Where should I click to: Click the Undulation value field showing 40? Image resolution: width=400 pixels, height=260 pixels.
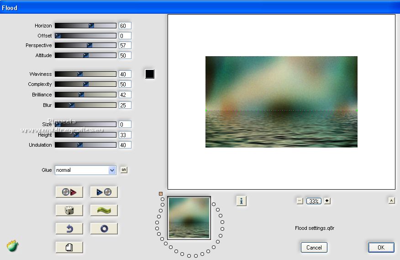tap(125, 145)
